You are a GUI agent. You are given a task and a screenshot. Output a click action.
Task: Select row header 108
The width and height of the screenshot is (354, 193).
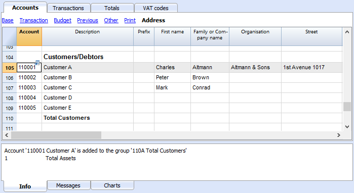point(10,98)
